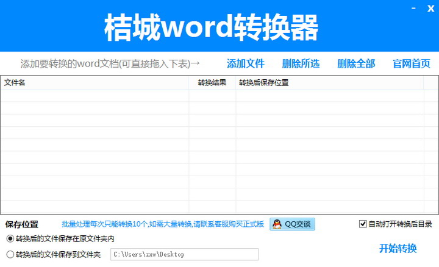Click the 保存位置 label
This screenshot has width=439, height=267.
[x=21, y=224]
